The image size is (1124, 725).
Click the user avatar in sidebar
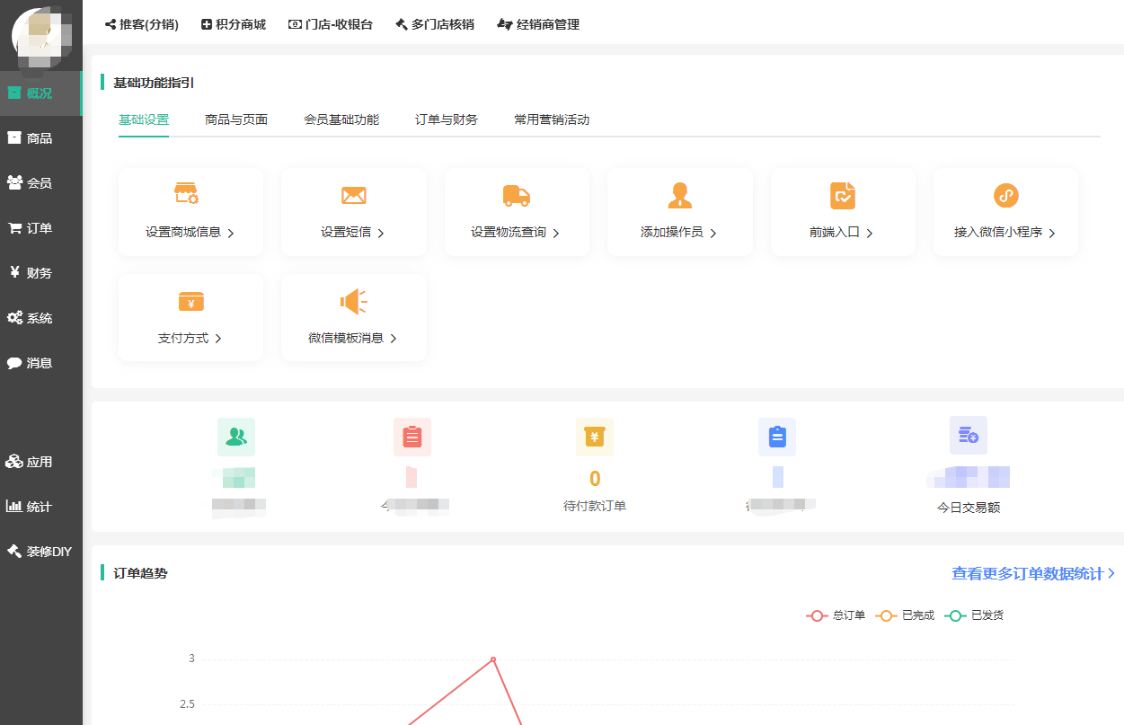tap(41, 36)
